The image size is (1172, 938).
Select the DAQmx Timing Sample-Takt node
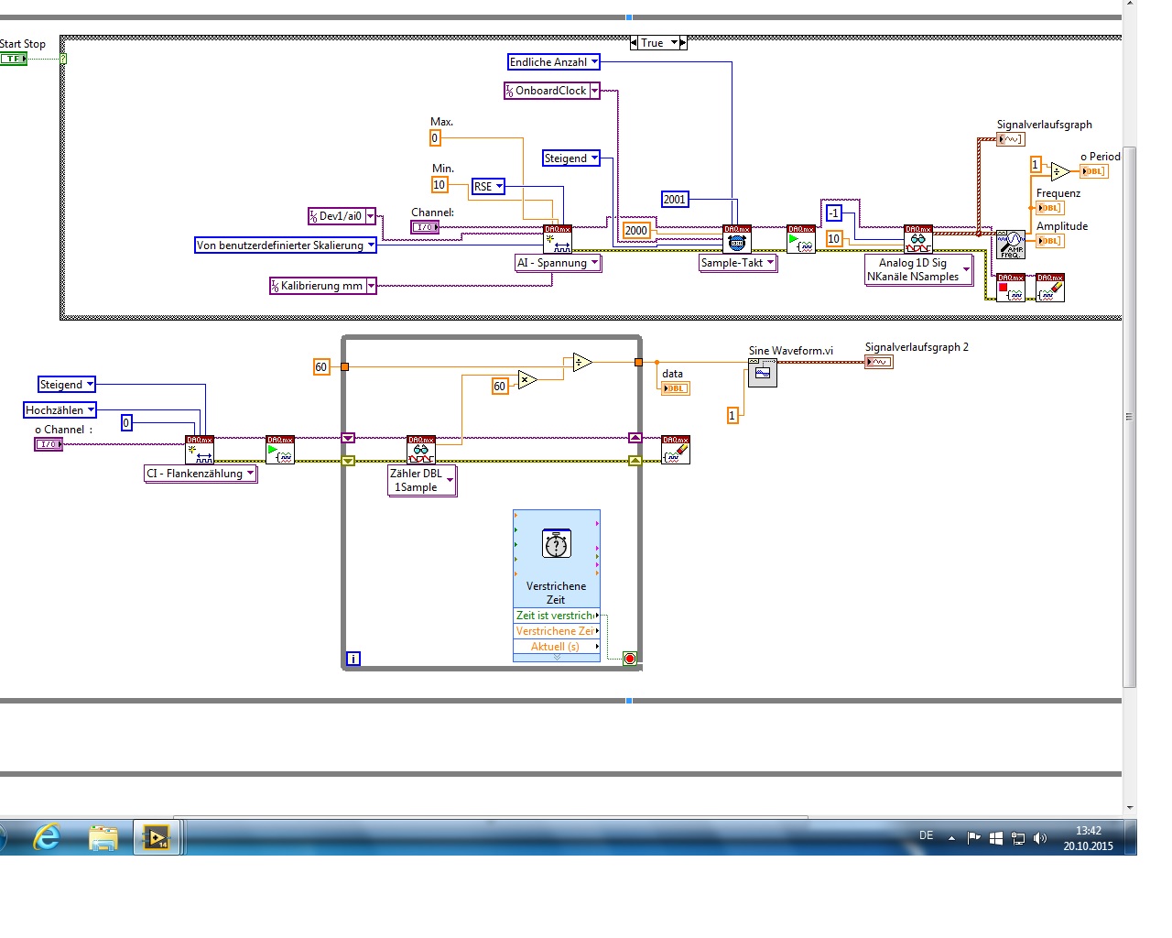pos(737,239)
